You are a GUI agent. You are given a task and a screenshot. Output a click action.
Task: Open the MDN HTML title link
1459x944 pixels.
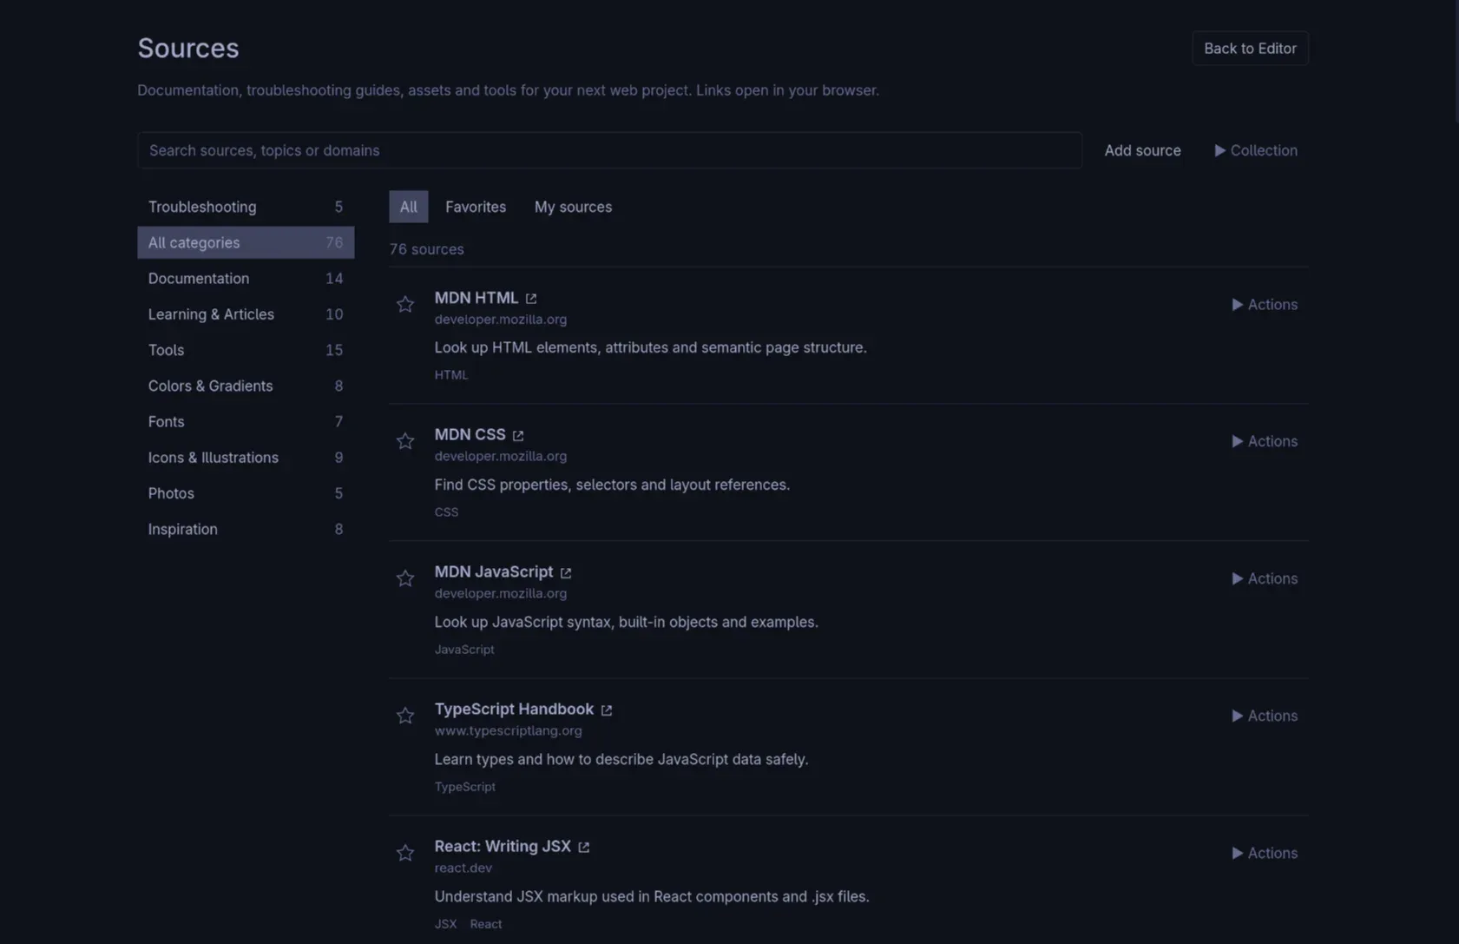click(x=476, y=298)
